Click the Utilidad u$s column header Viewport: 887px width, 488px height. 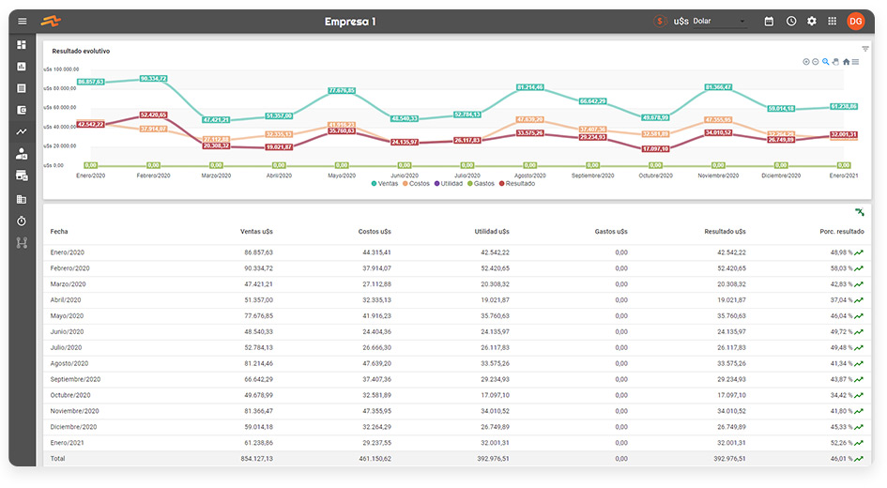coord(492,231)
